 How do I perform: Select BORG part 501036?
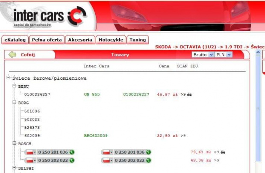pos(32,111)
